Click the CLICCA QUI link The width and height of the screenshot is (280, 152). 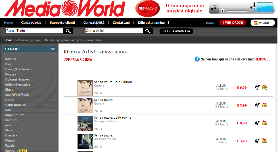coord(263,59)
